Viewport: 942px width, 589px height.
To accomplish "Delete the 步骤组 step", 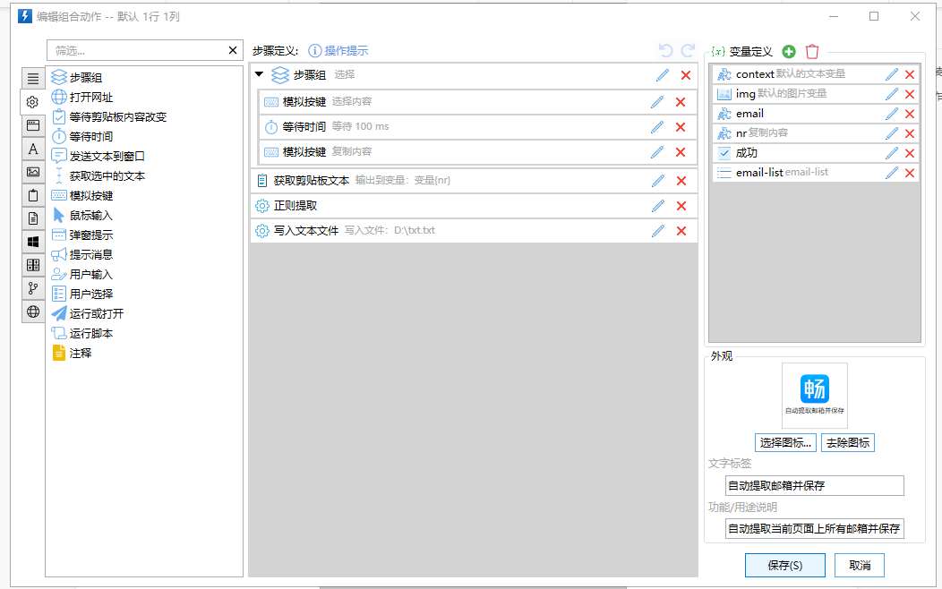I will tap(686, 75).
